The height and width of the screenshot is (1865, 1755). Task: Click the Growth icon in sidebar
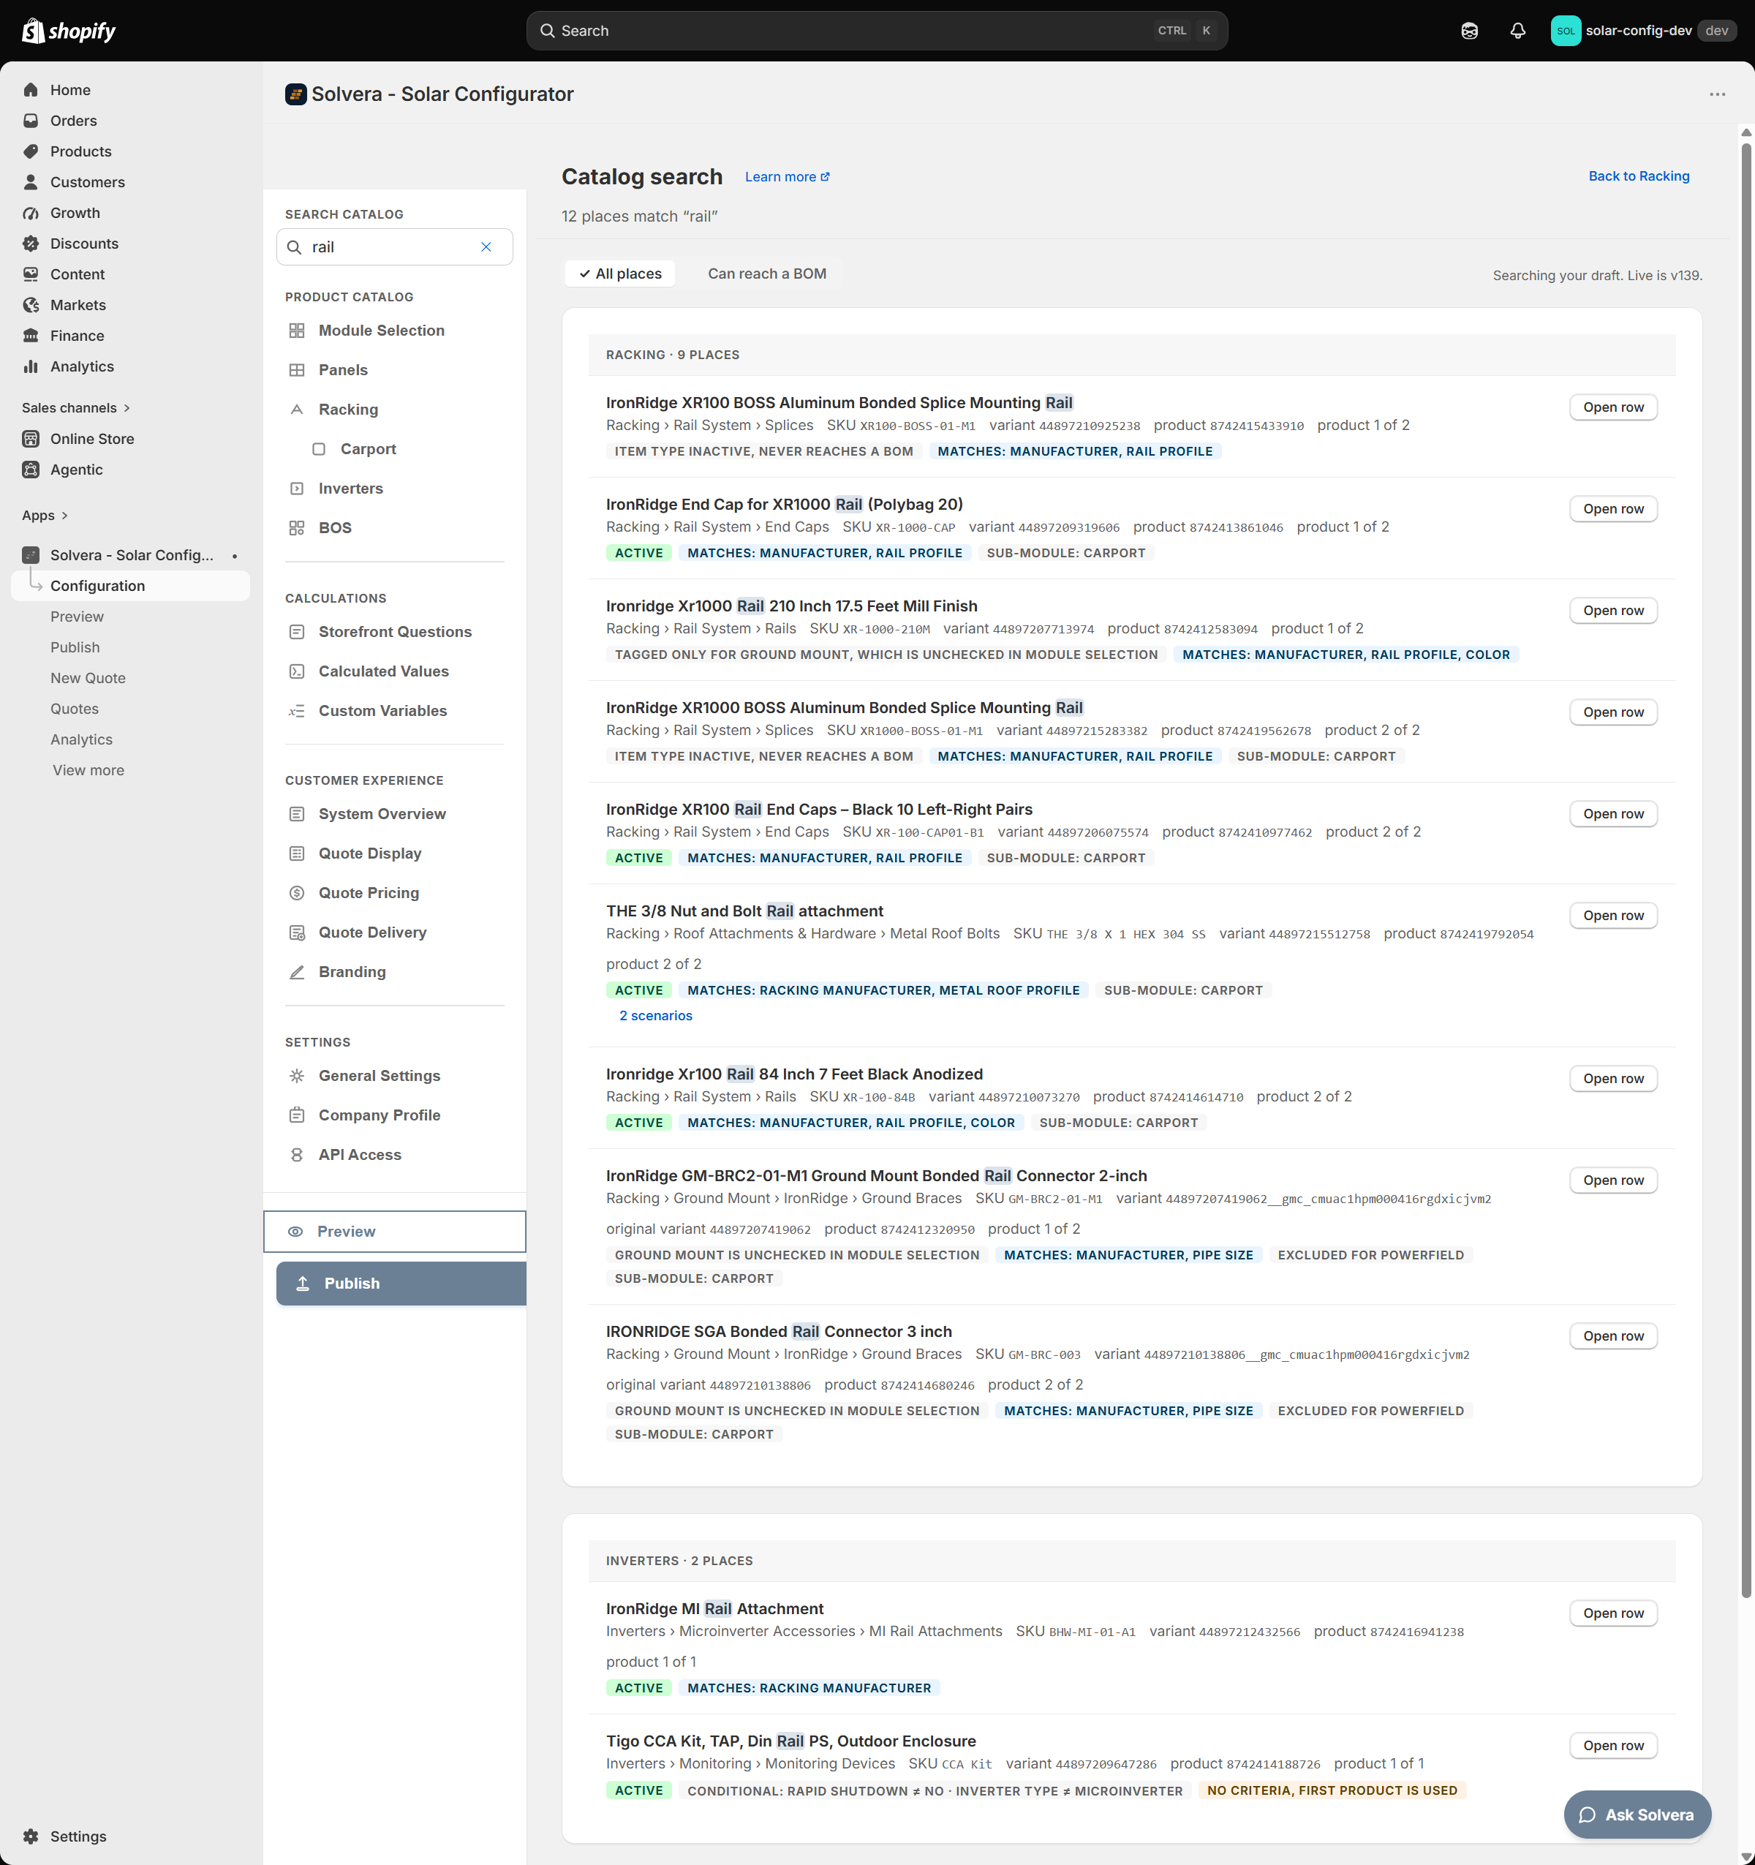coord(31,213)
